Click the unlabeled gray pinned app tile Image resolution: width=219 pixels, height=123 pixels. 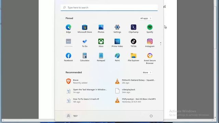click(x=68, y=42)
